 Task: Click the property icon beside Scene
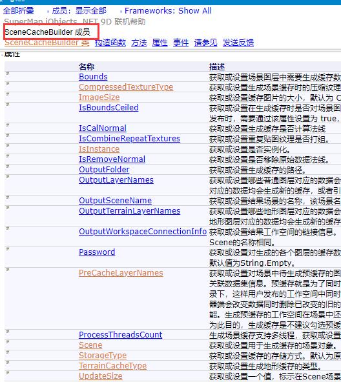7,342
